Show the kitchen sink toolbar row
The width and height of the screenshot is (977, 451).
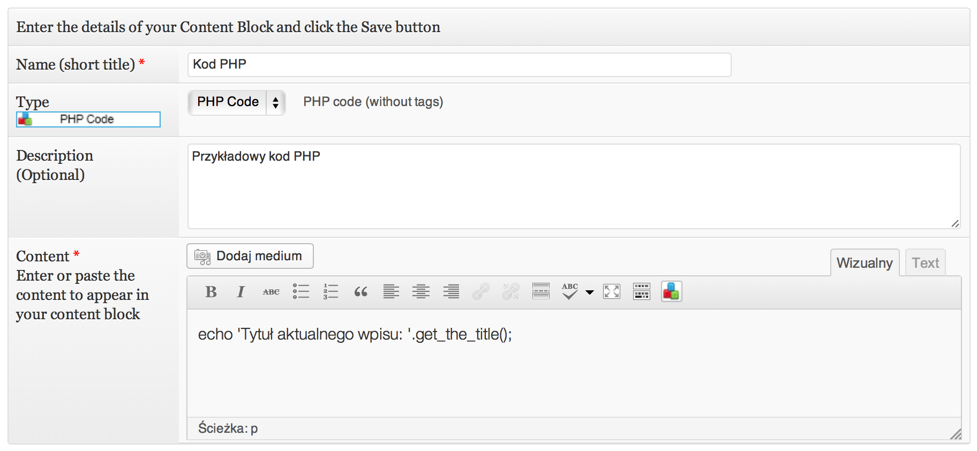tap(642, 292)
